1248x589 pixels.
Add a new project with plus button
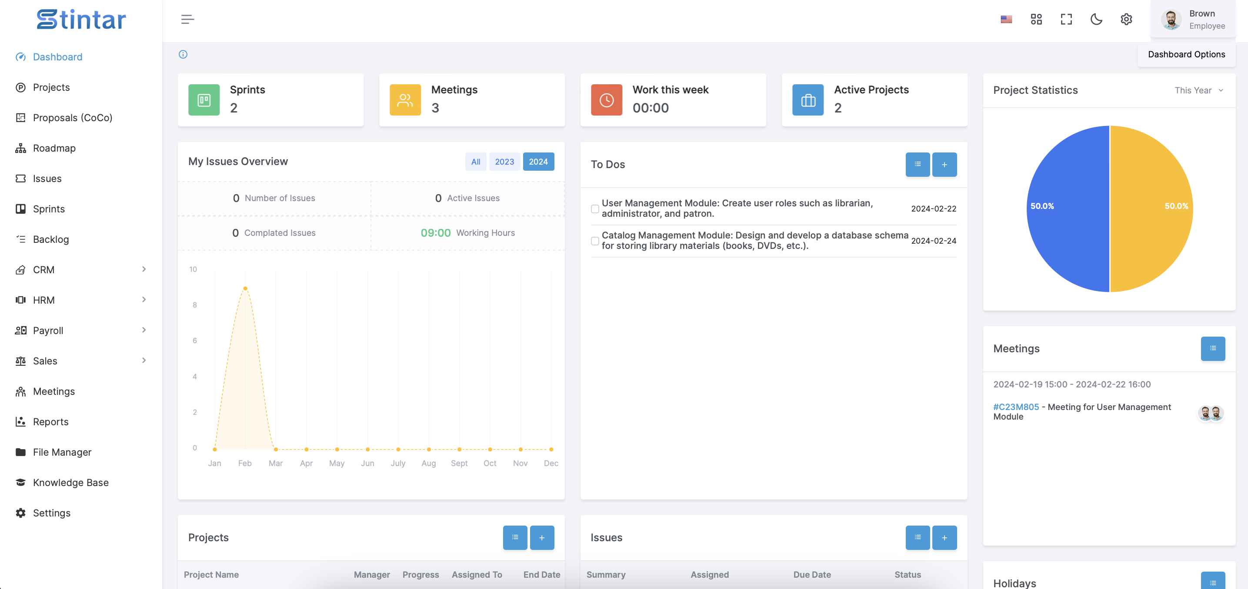coord(541,537)
